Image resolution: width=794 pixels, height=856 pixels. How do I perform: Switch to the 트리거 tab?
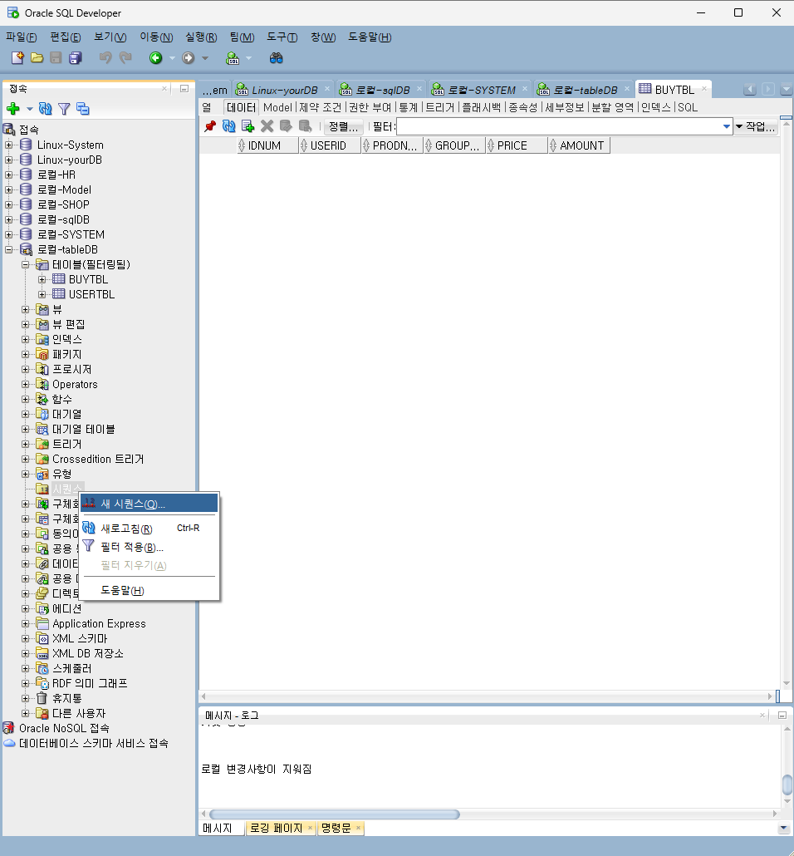(x=440, y=107)
